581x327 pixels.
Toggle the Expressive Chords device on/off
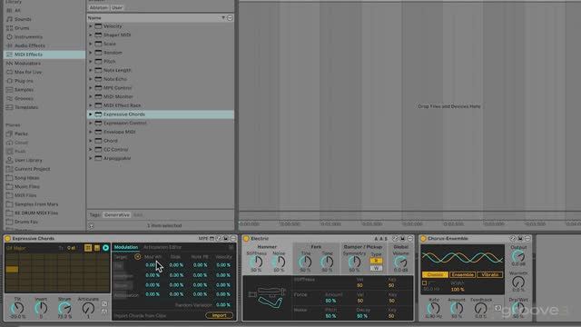pyautogui.click(x=7, y=239)
